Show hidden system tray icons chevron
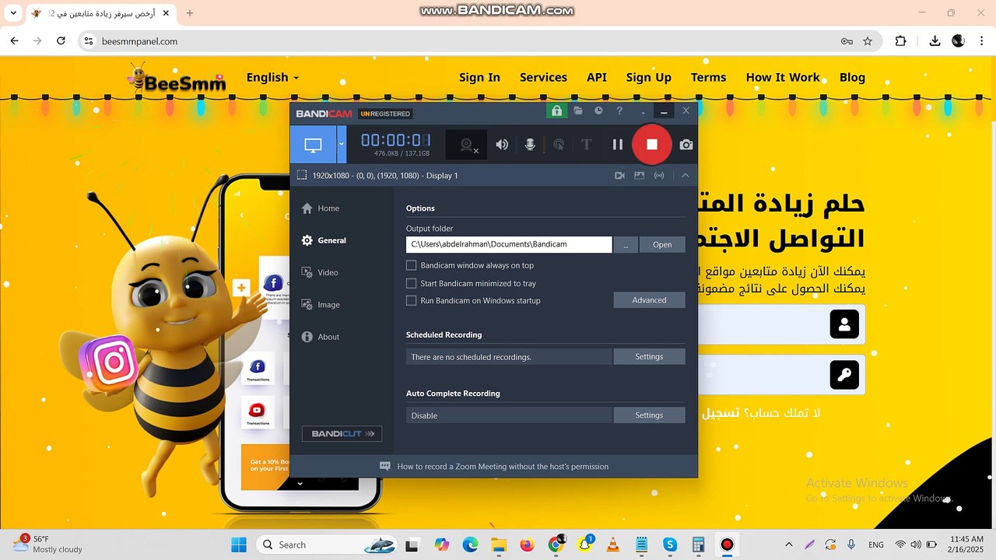 click(789, 544)
